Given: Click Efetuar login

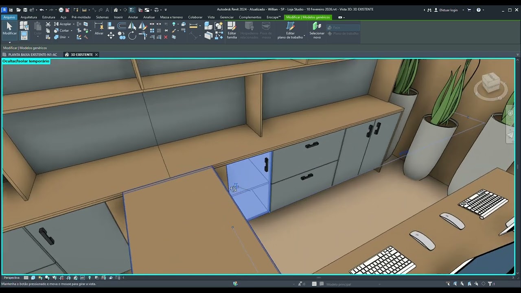Looking at the screenshot, I should pyautogui.click(x=448, y=10).
